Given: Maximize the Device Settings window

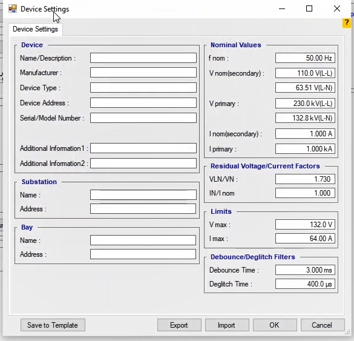Looking at the screenshot, I should [x=309, y=9].
